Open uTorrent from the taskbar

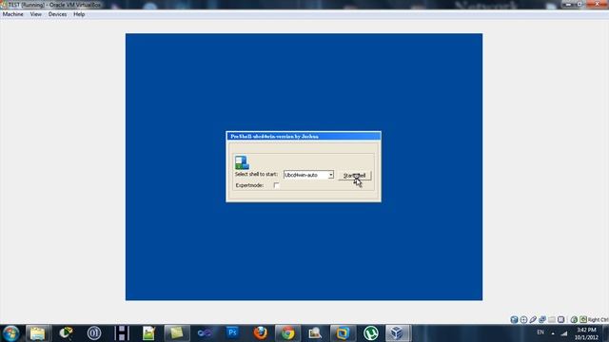[370, 333]
